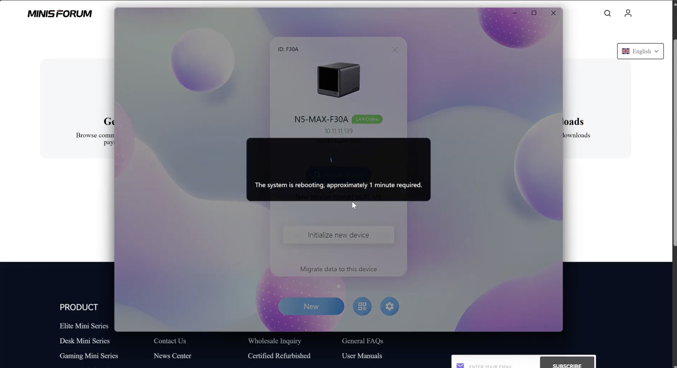The height and width of the screenshot is (368, 677).
Task: Click Initialize new device button
Action: pos(338,235)
